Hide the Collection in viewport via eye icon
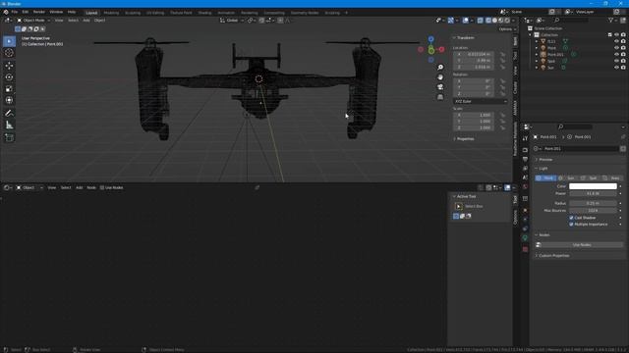The image size is (629, 353). click(x=616, y=35)
